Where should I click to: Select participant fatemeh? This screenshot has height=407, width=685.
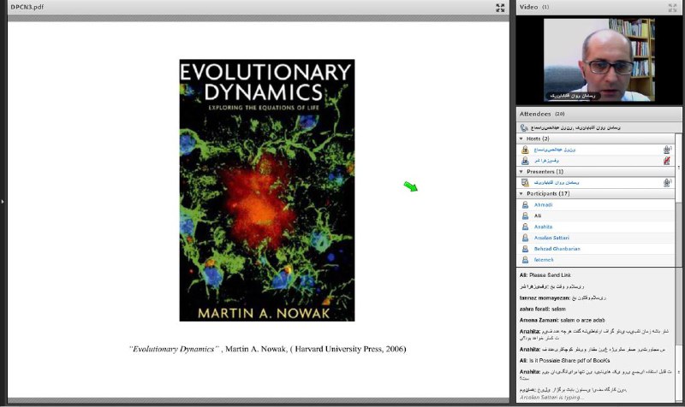[544, 260]
